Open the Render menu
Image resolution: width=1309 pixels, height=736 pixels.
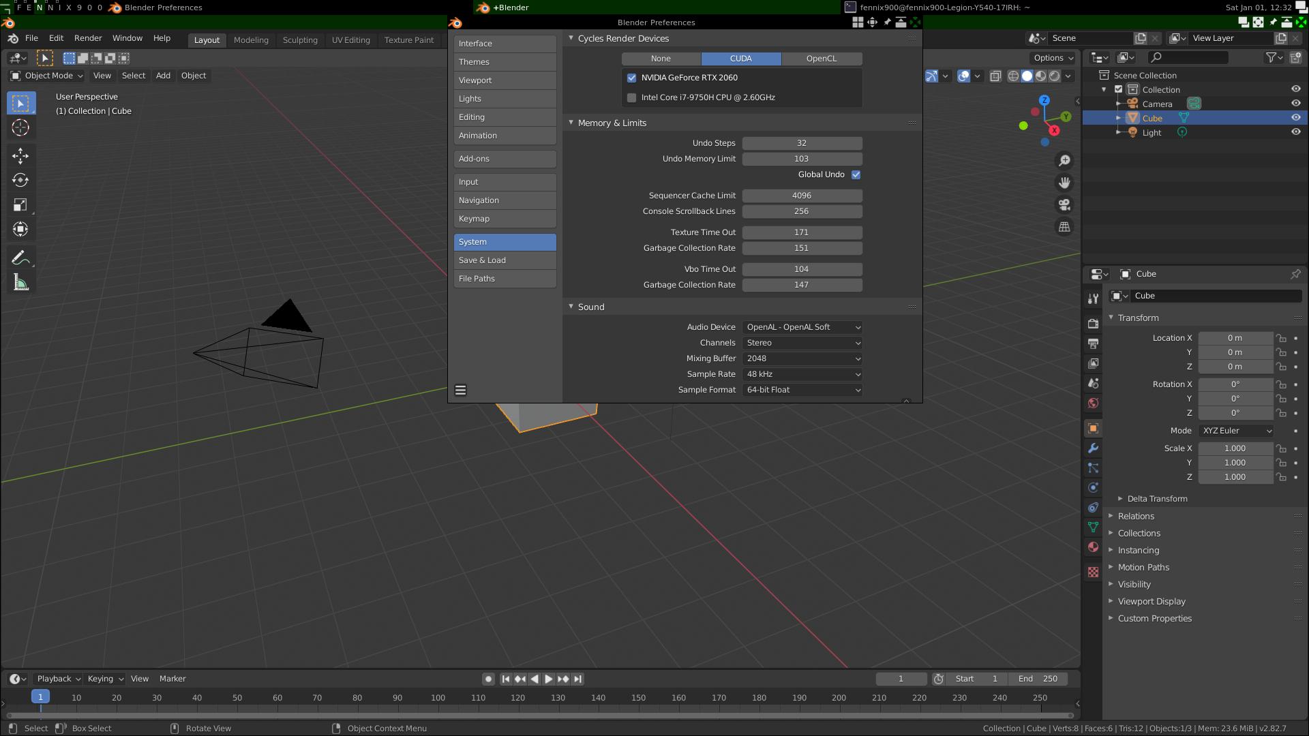coord(88,38)
